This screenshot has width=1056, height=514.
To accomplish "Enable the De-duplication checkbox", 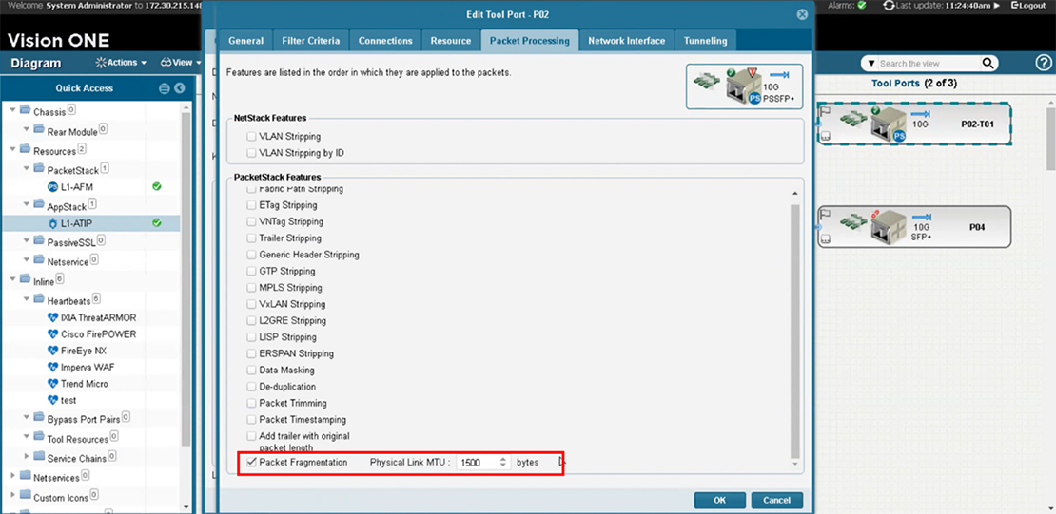I will pos(251,387).
